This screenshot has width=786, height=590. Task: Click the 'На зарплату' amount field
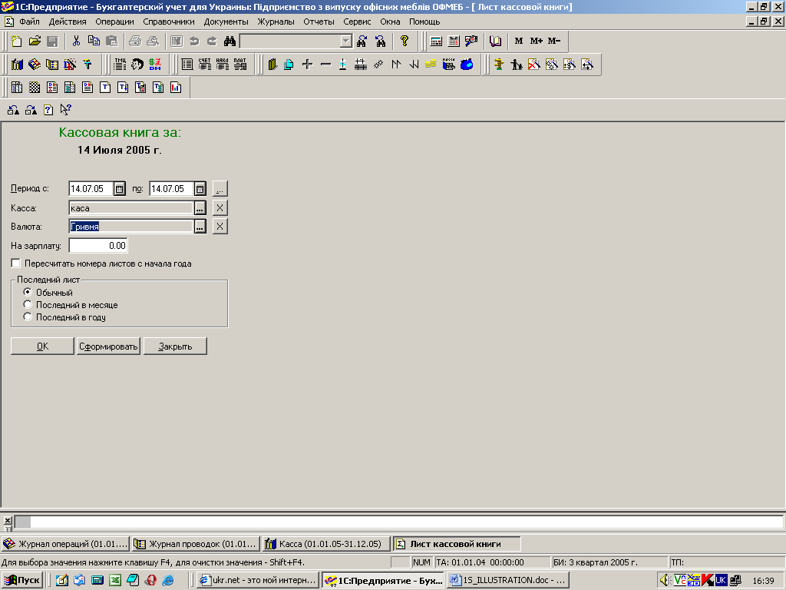pyautogui.click(x=98, y=246)
